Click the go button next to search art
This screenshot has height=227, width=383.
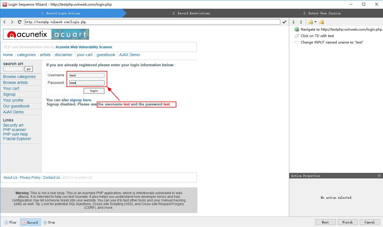(x=29, y=69)
